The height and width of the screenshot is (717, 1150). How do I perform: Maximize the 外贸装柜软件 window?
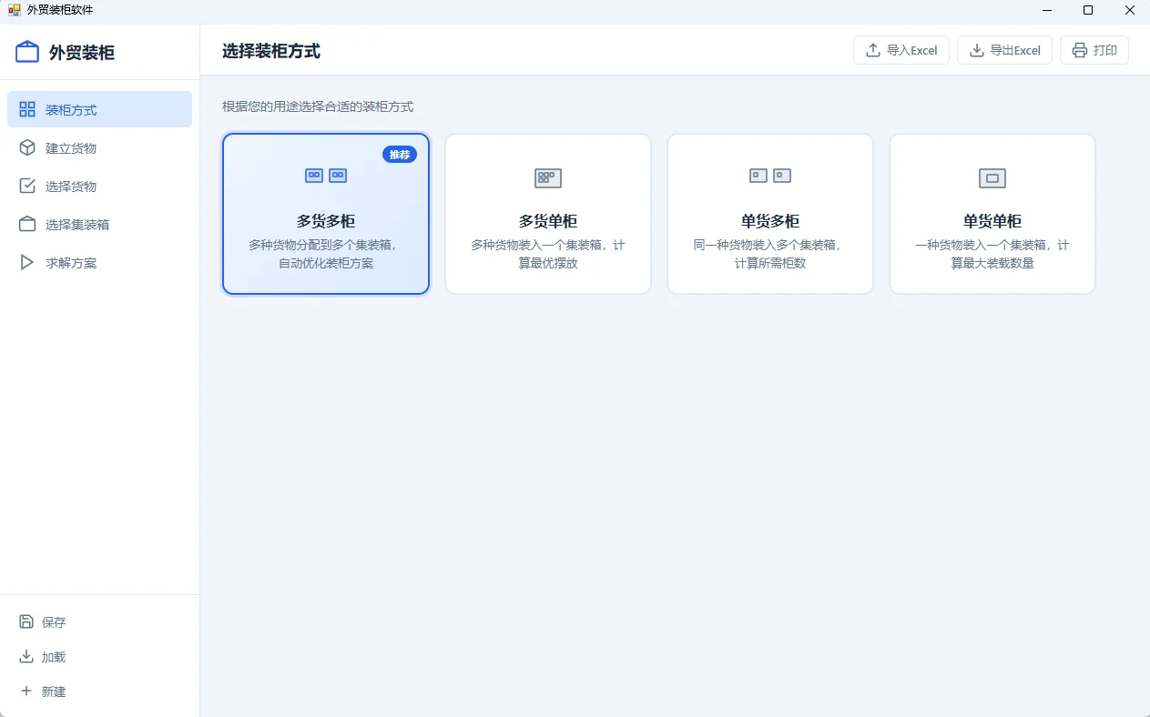pyautogui.click(x=1087, y=10)
